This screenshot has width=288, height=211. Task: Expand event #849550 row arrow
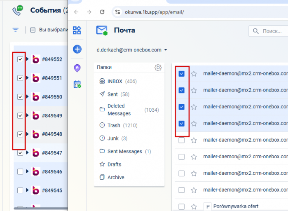click(x=27, y=96)
